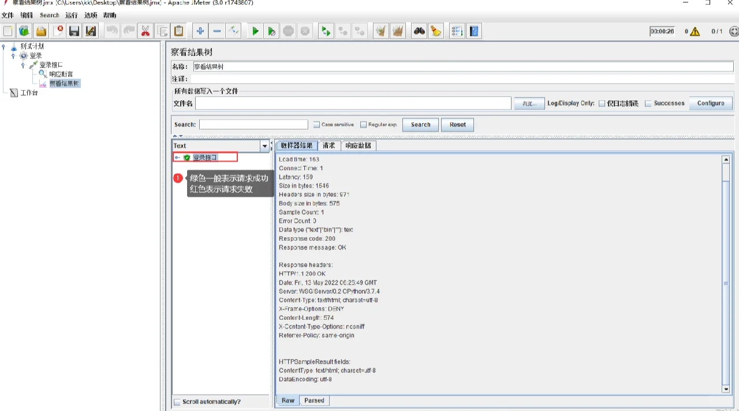
Task: Close the test plan via toolbar icon
Action: point(58,31)
